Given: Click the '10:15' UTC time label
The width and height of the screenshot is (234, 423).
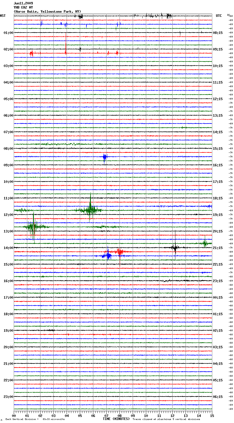Looking at the screenshot, I should [218, 66].
